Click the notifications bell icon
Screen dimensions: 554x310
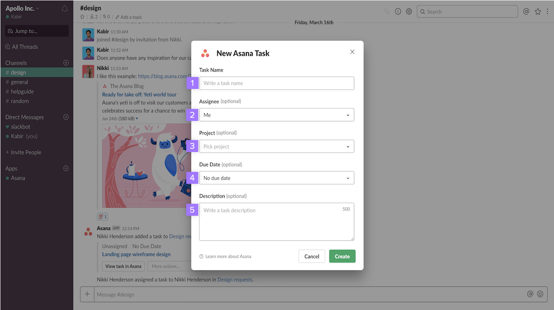pyautogui.click(x=65, y=9)
